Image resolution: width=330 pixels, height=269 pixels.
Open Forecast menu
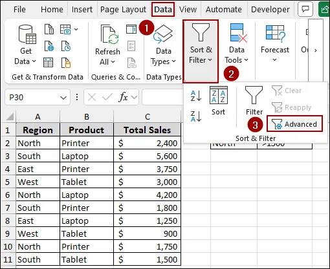tap(275, 43)
